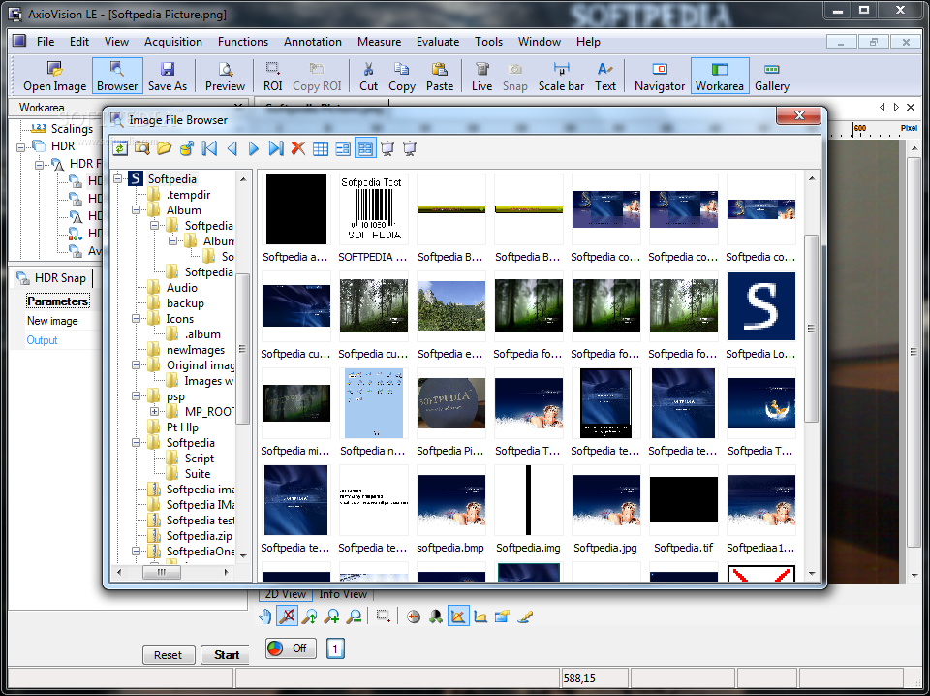The height and width of the screenshot is (696, 930).
Task: Open Preview from main toolbar
Action: (x=226, y=76)
